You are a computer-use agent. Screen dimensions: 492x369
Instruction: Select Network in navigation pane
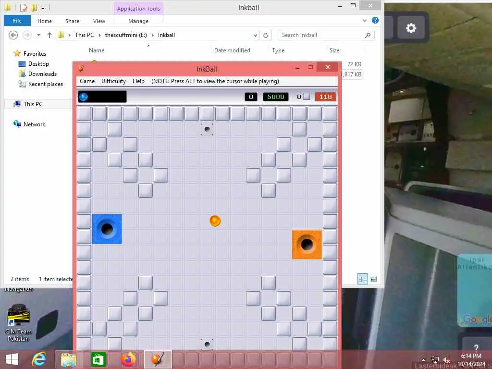(x=34, y=124)
